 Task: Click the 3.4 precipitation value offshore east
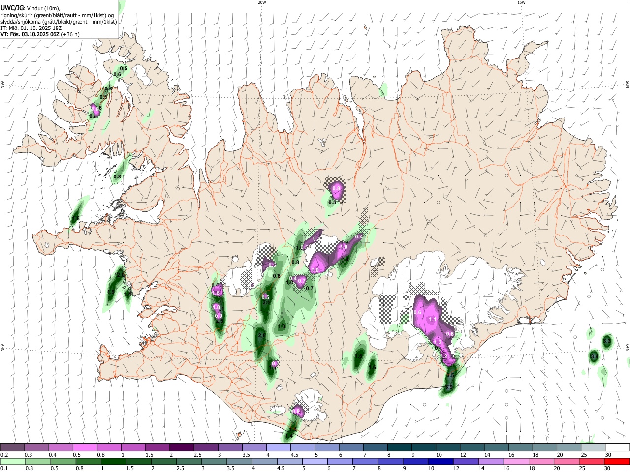[x=594, y=356]
